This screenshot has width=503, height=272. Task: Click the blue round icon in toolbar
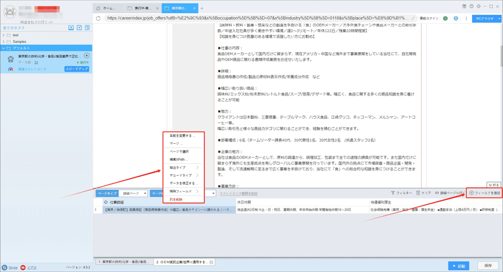click(x=456, y=19)
